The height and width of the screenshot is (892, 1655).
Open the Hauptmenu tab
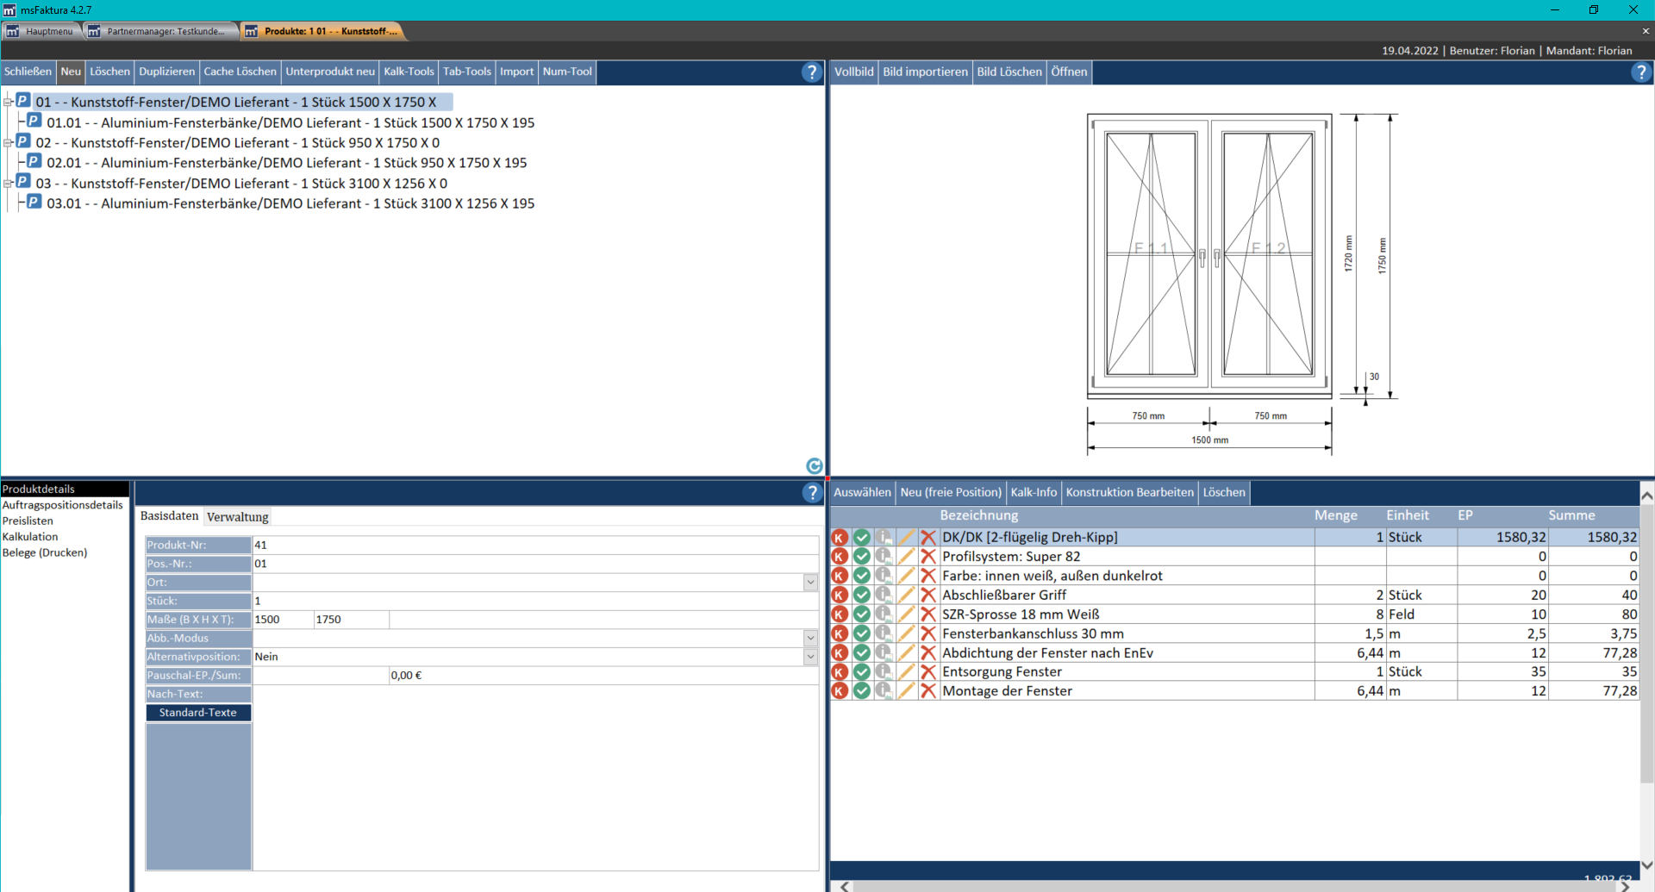41,31
